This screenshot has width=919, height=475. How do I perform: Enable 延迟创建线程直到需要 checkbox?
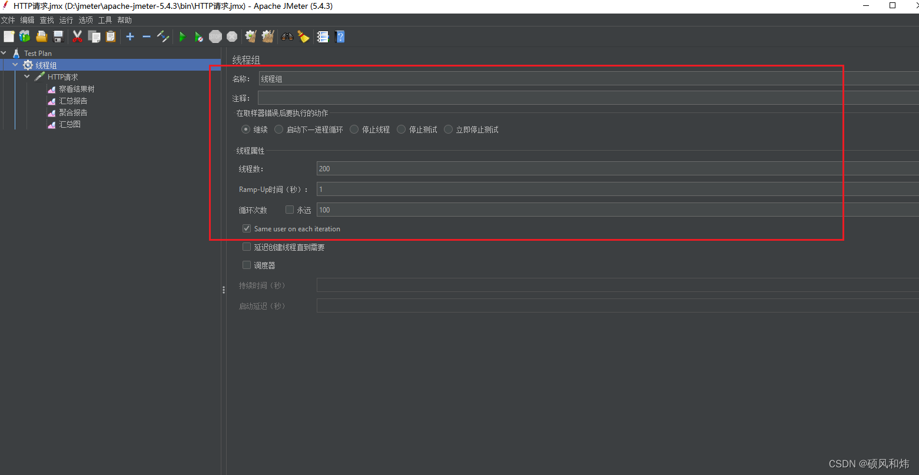[x=247, y=247]
